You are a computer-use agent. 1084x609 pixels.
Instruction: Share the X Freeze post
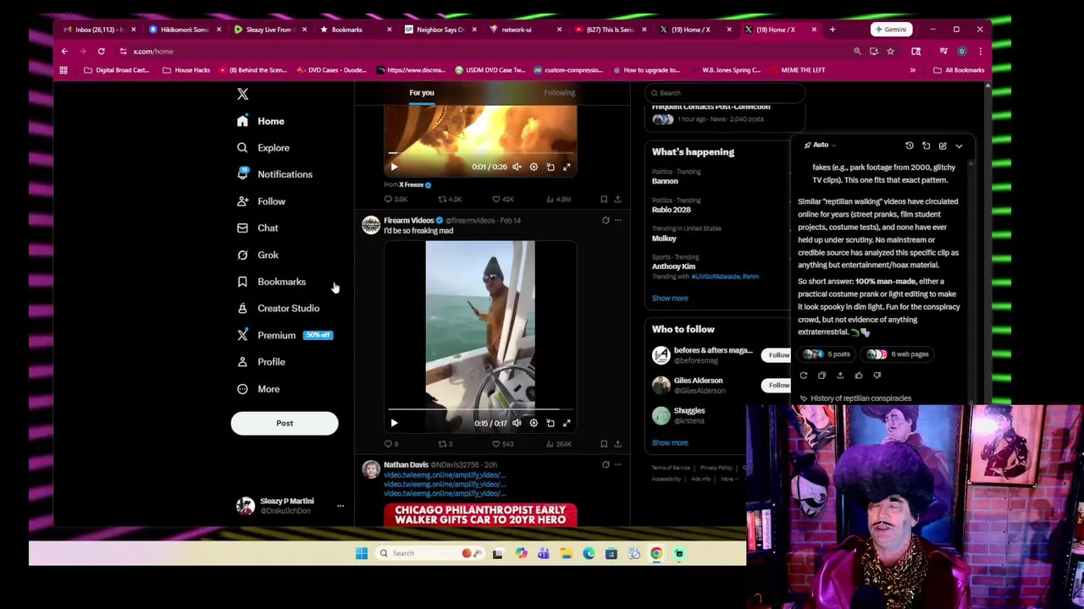617,200
